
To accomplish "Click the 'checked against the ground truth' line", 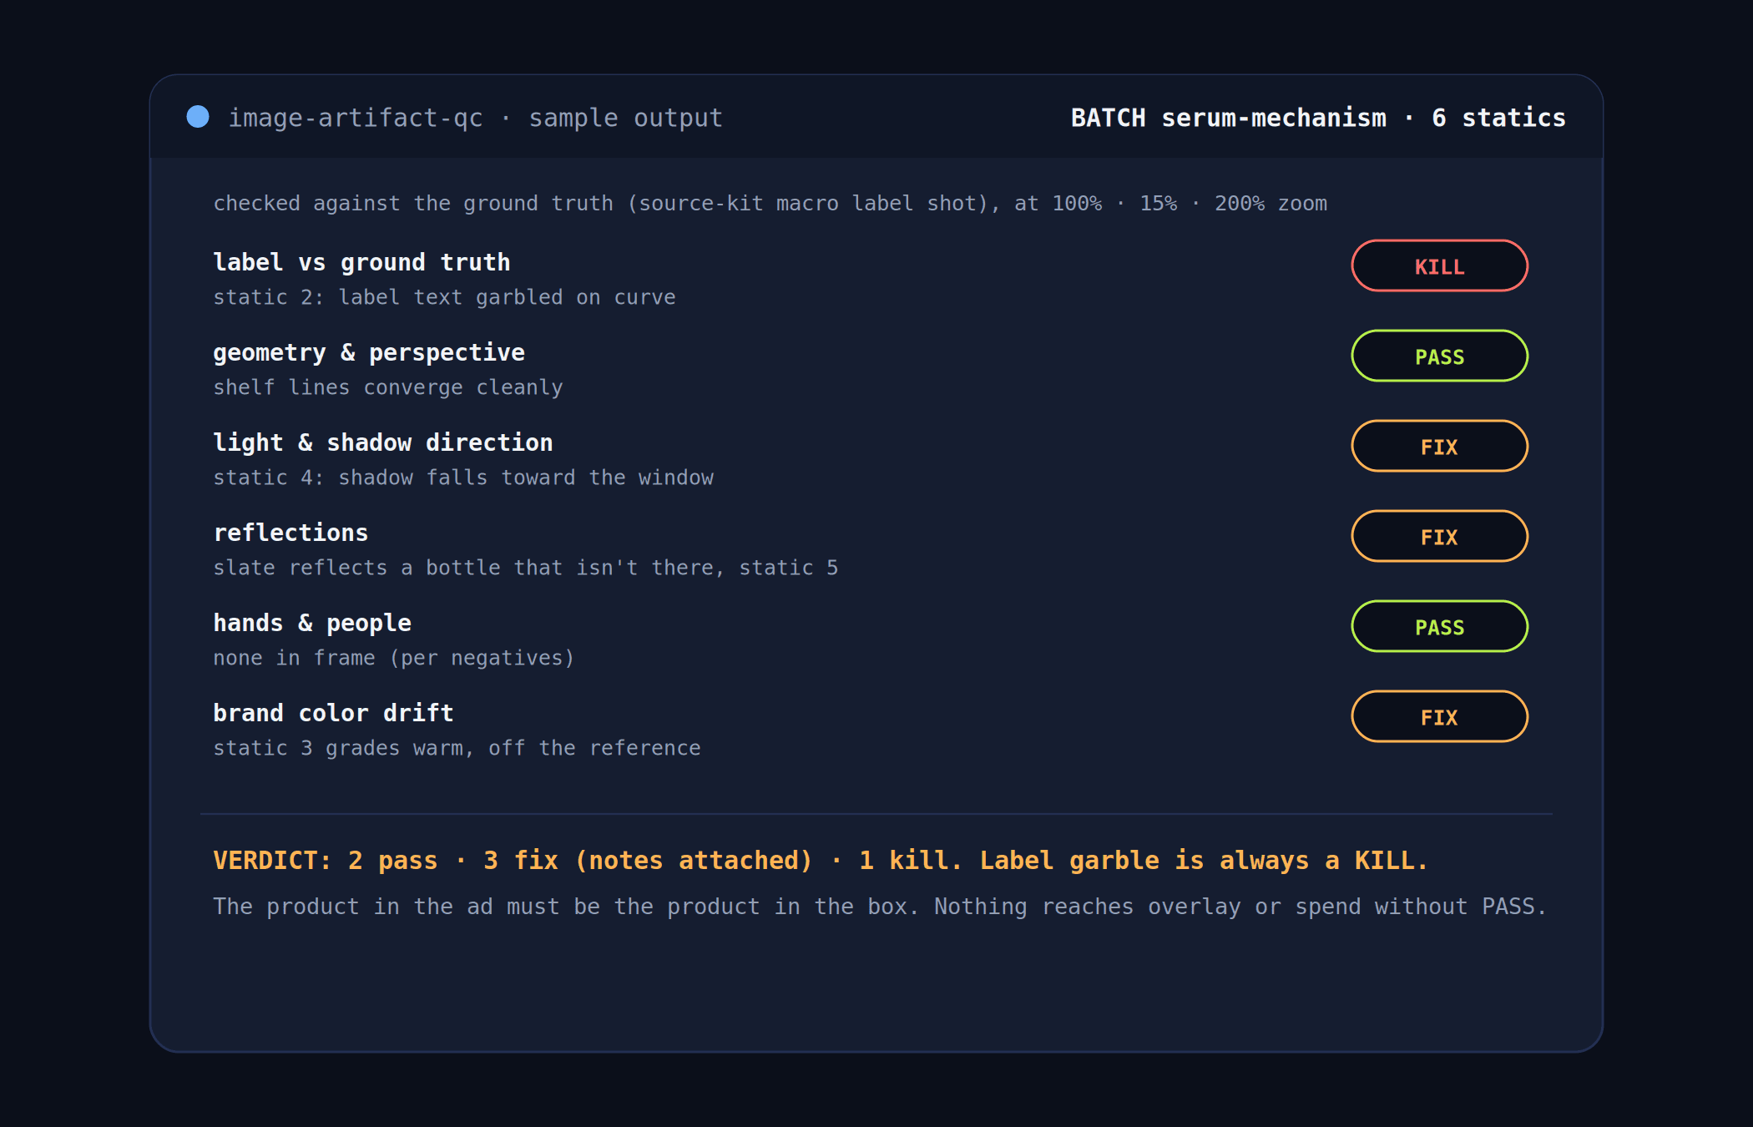I will [770, 204].
